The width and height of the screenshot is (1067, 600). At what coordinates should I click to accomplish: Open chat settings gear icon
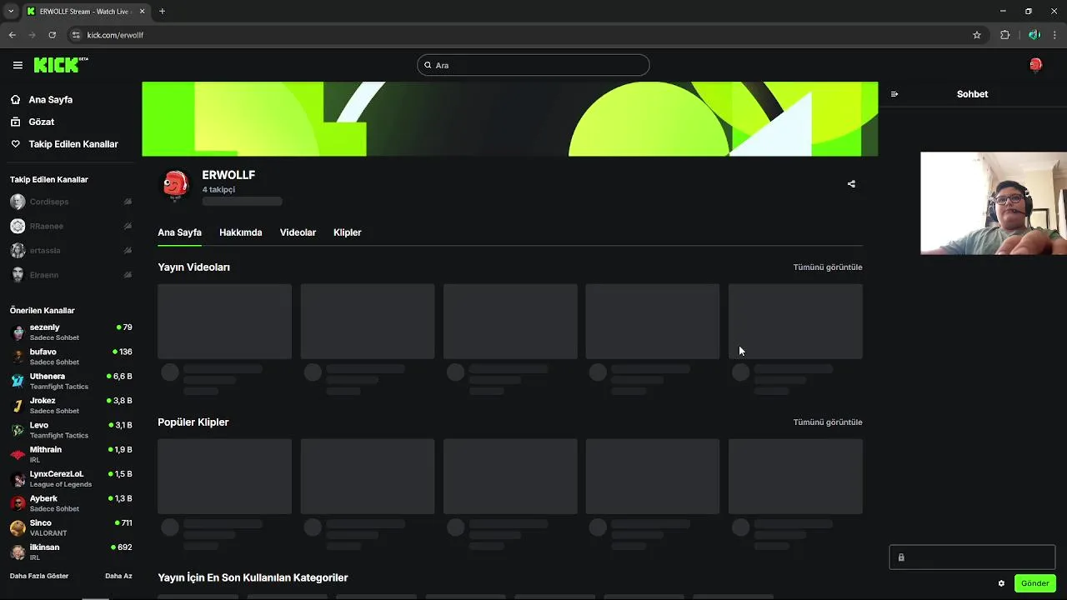coord(1001,583)
